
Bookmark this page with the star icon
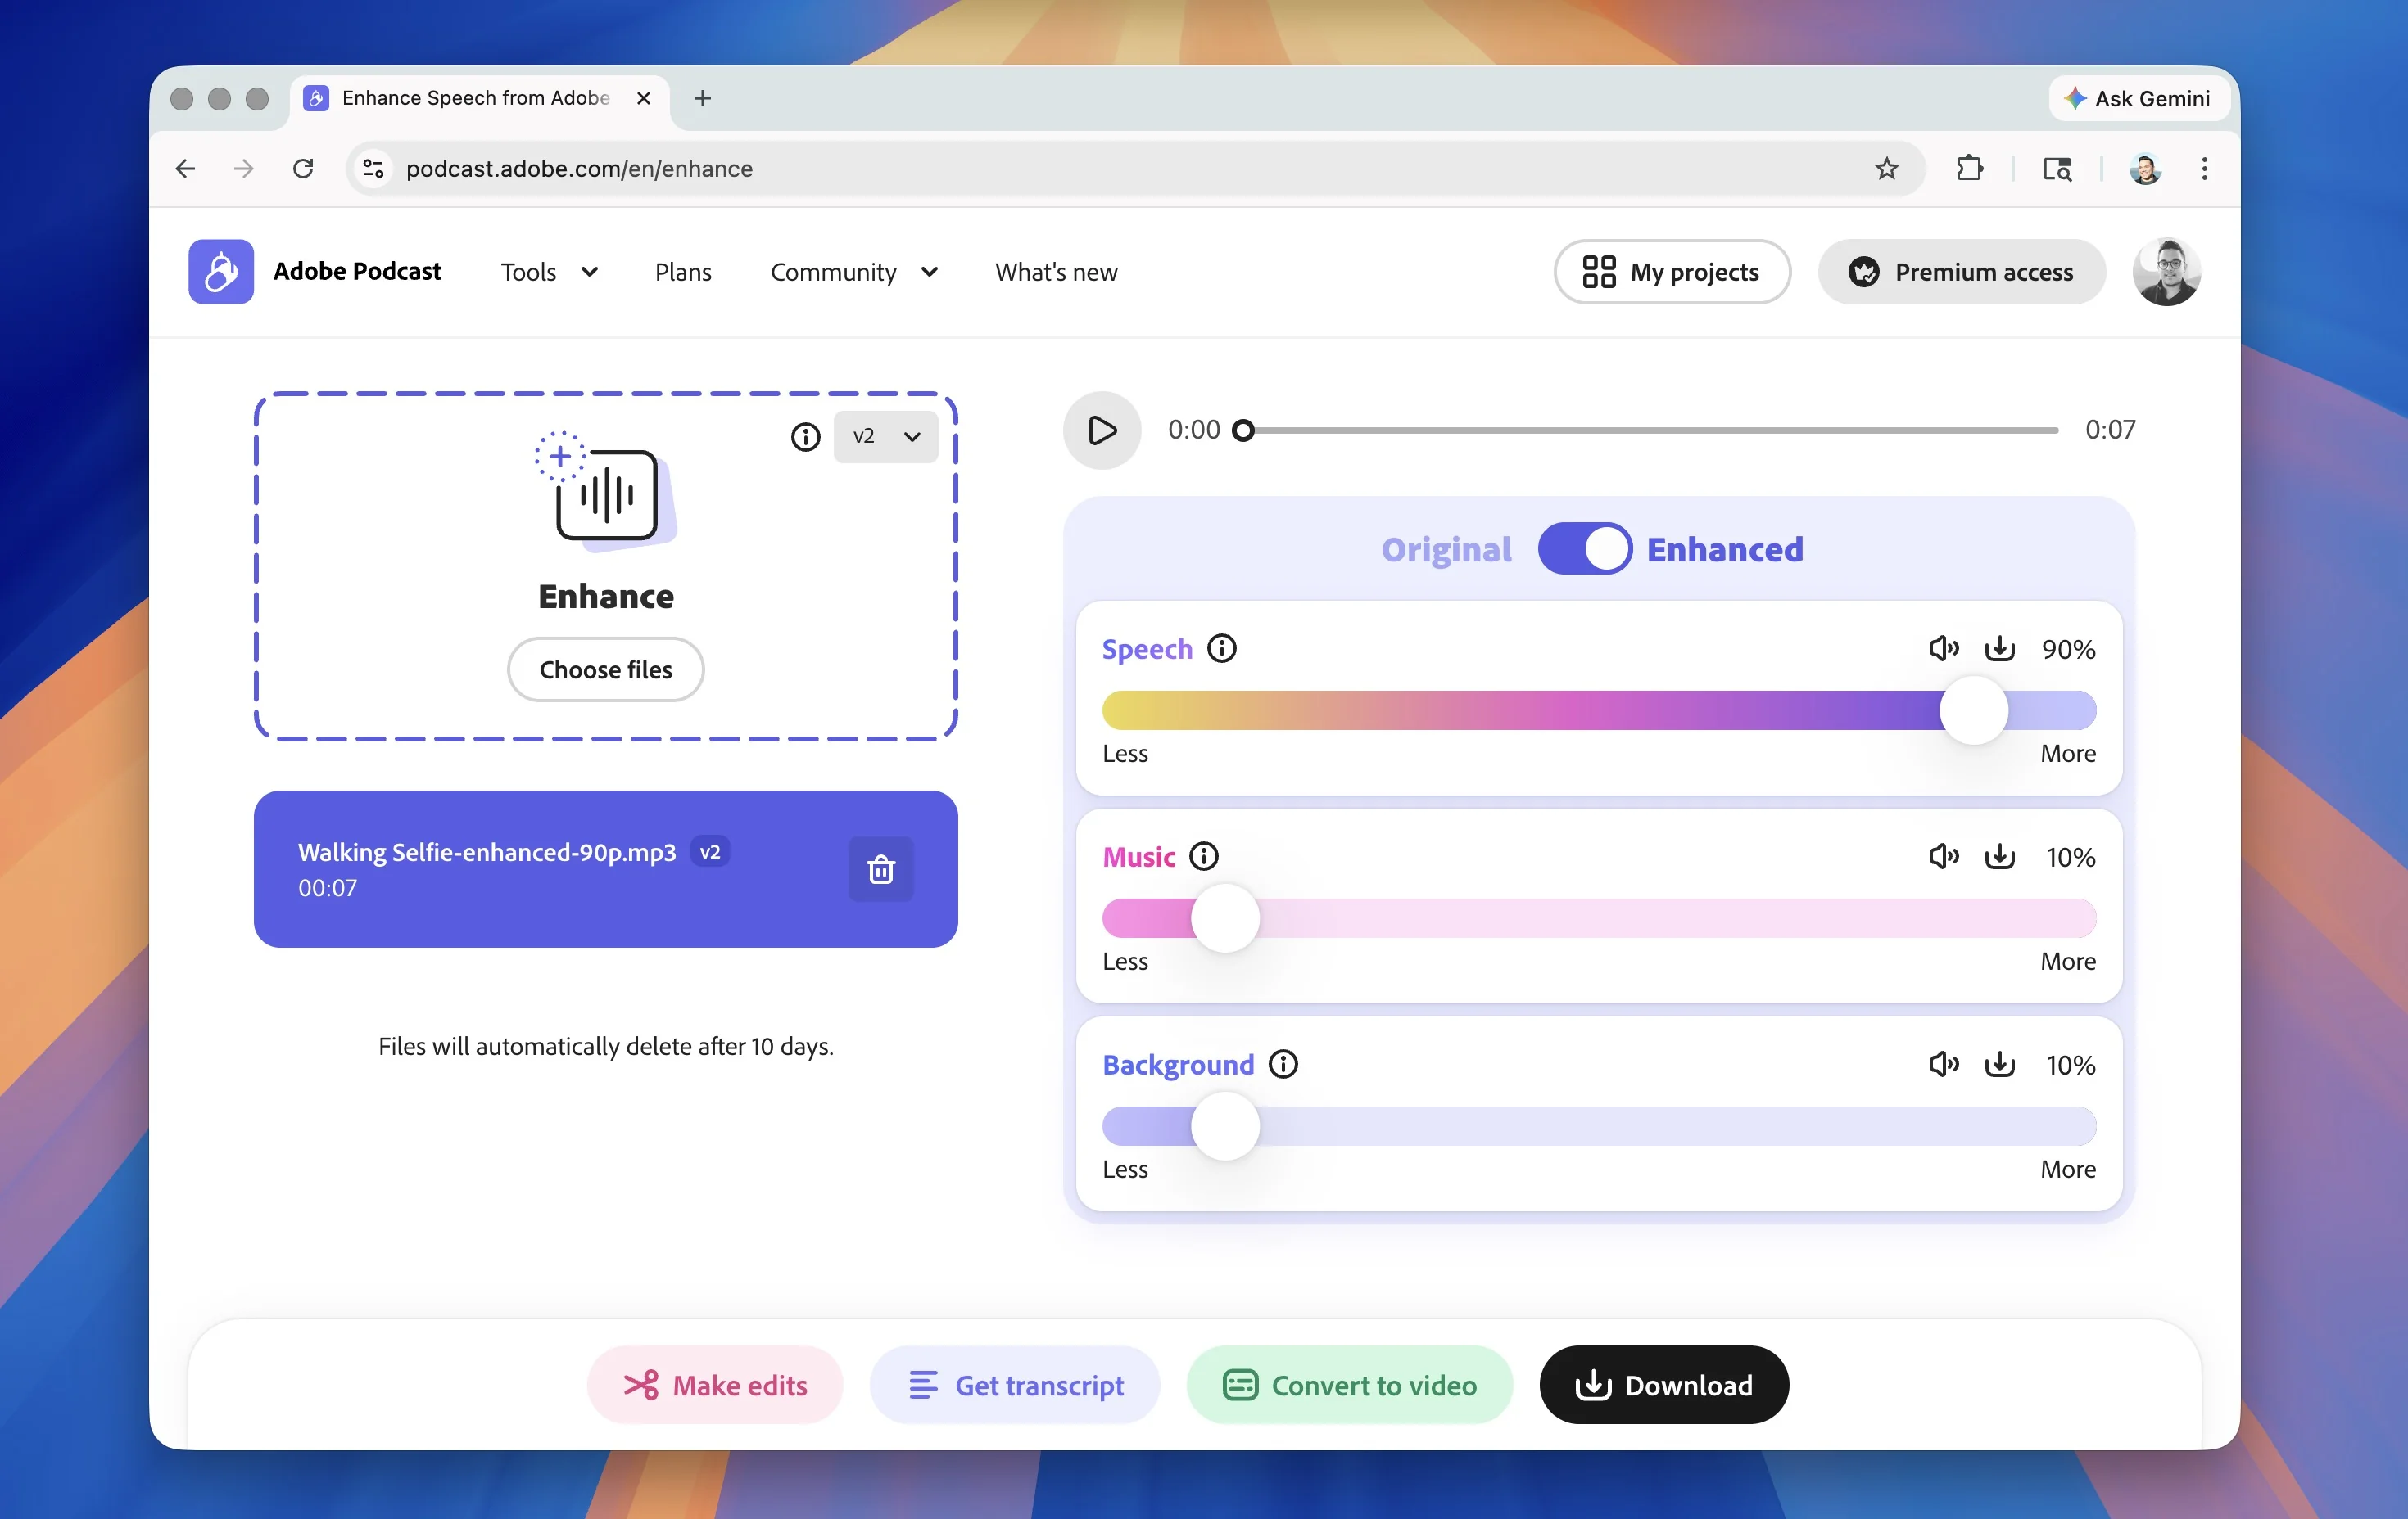point(1886,169)
